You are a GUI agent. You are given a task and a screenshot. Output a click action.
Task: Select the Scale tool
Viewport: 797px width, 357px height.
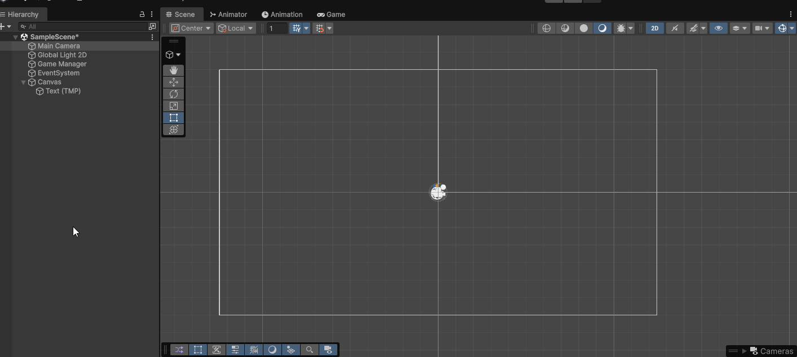point(173,106)
